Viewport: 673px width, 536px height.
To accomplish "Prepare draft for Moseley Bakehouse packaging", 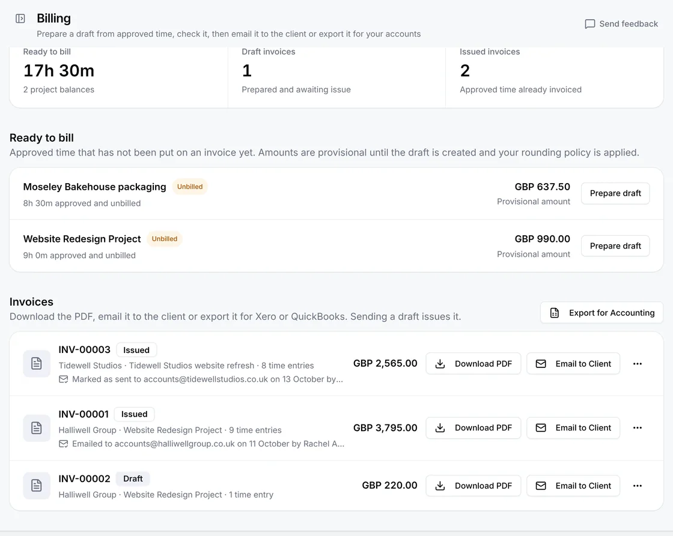I will click(x=615, y=193).
